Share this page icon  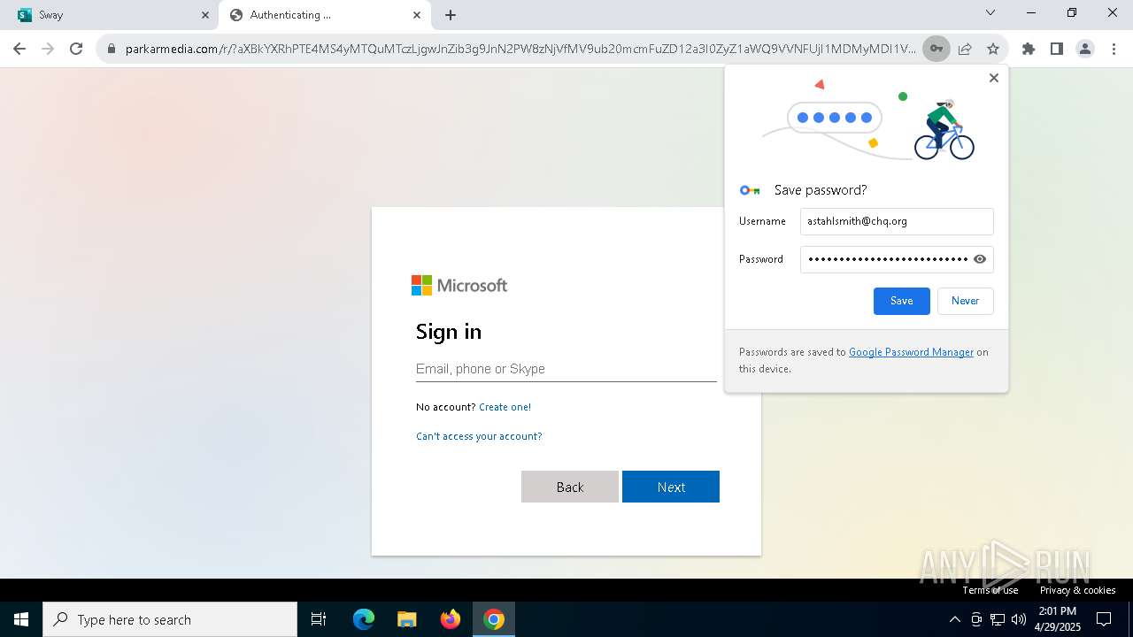click(965, 49)
